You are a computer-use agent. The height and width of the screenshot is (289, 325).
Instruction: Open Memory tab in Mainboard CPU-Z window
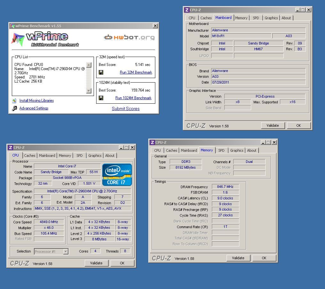(241, 18)
